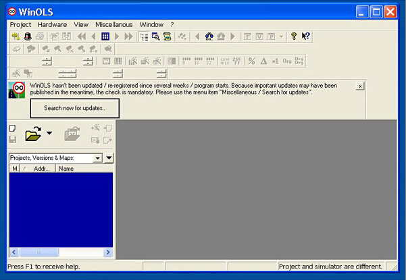Open the Project menu

(20, 24)
